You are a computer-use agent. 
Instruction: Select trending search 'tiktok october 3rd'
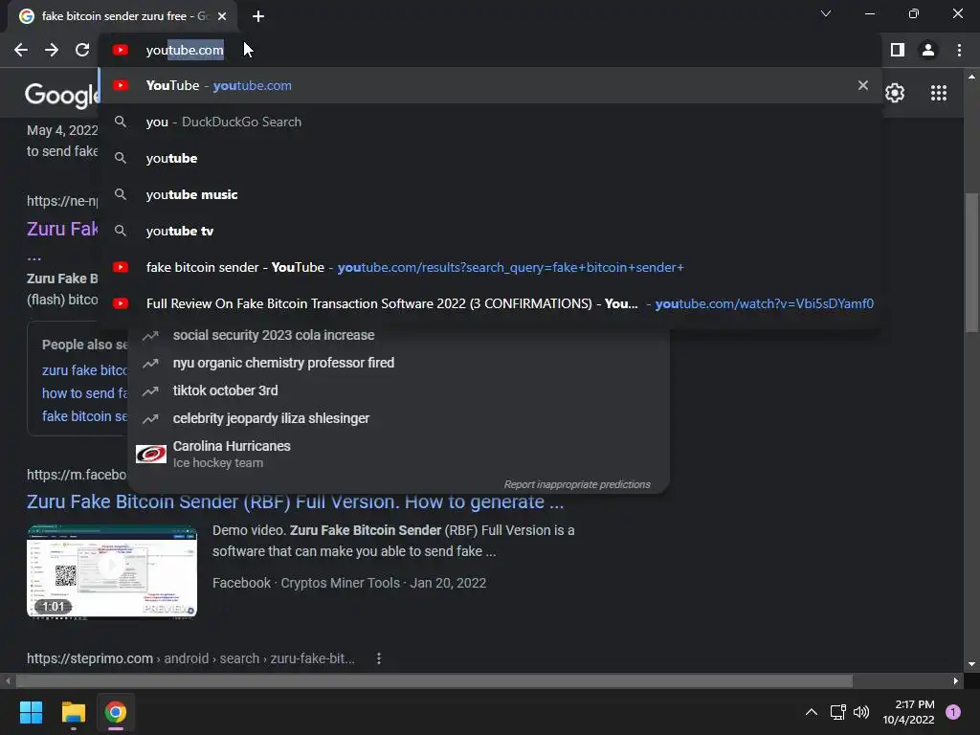coord(399,390)
